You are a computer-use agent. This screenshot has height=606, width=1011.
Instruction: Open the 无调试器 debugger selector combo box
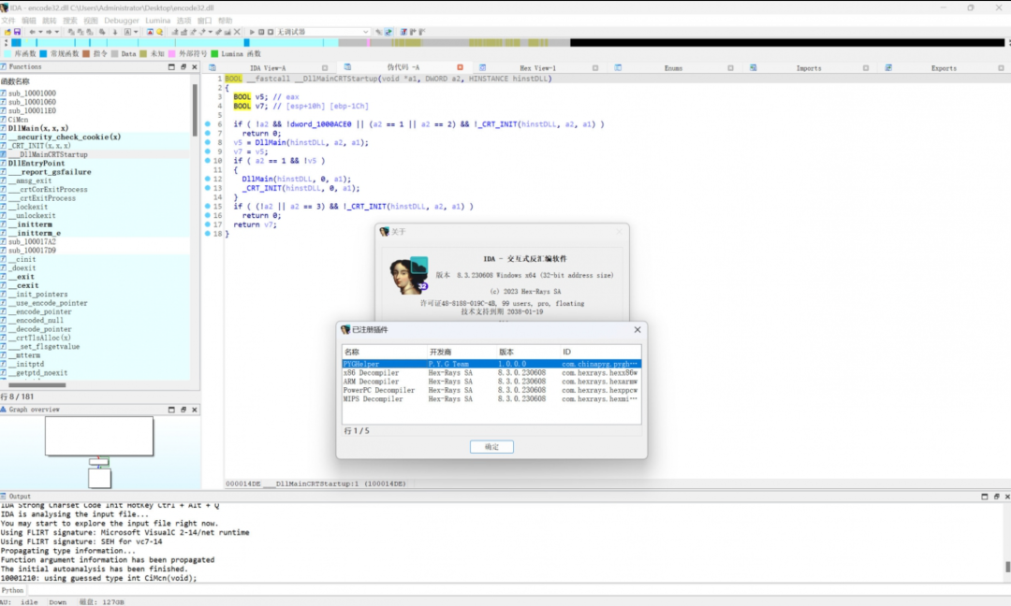pyautogui.click(x=323, y=32)
